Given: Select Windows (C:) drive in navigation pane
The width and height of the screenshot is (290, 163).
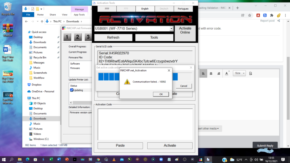Looking at the screenshot, I should (x=41, y=139).
